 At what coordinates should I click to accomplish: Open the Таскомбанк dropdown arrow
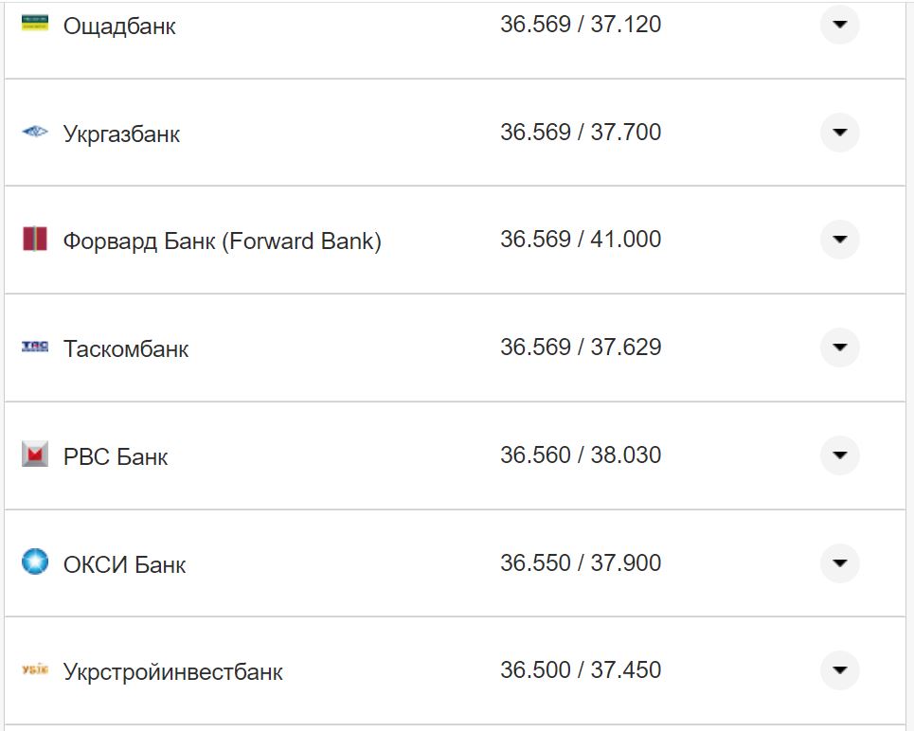(x=839, y=348)
